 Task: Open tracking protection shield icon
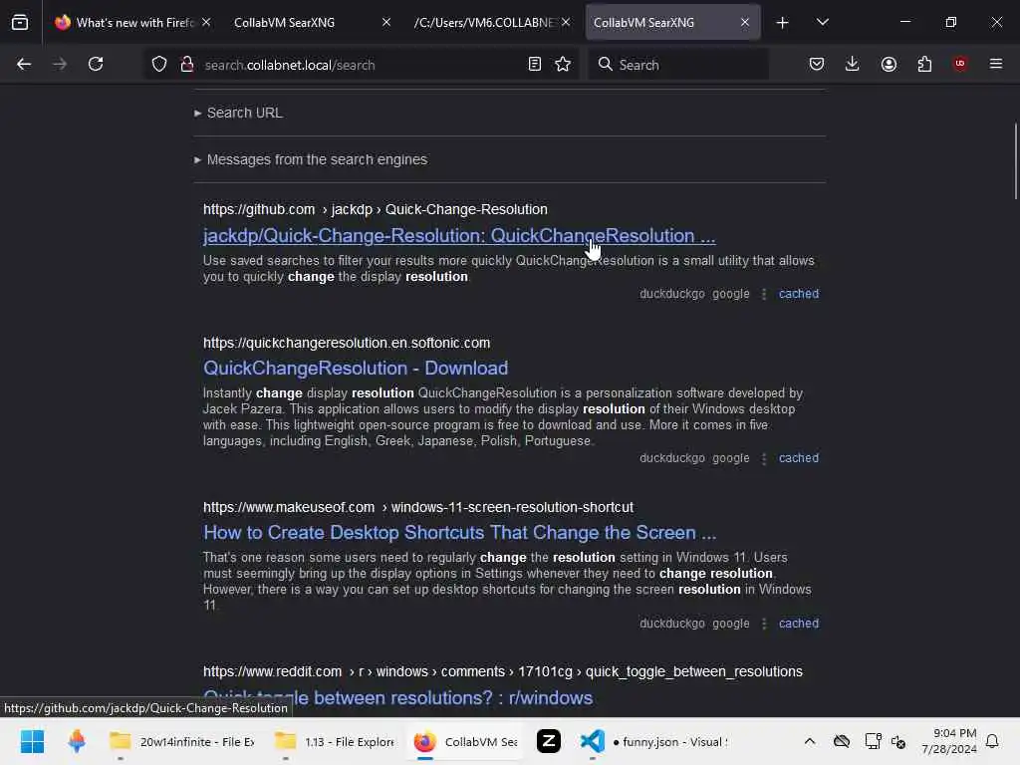[159, 65]
